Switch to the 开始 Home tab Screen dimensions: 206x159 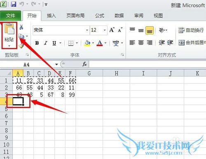(32, 16)
